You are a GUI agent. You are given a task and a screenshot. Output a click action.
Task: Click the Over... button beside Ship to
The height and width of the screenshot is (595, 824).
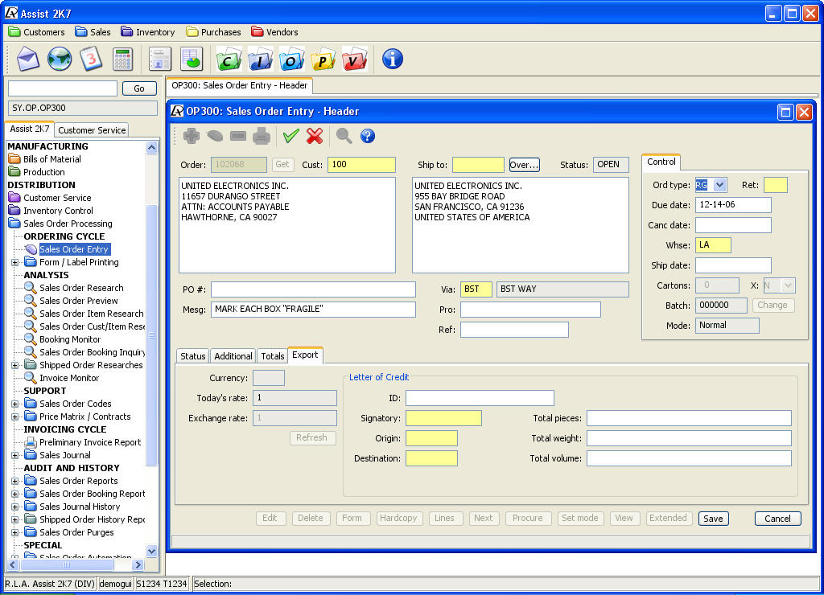click(x=524, y=165)
